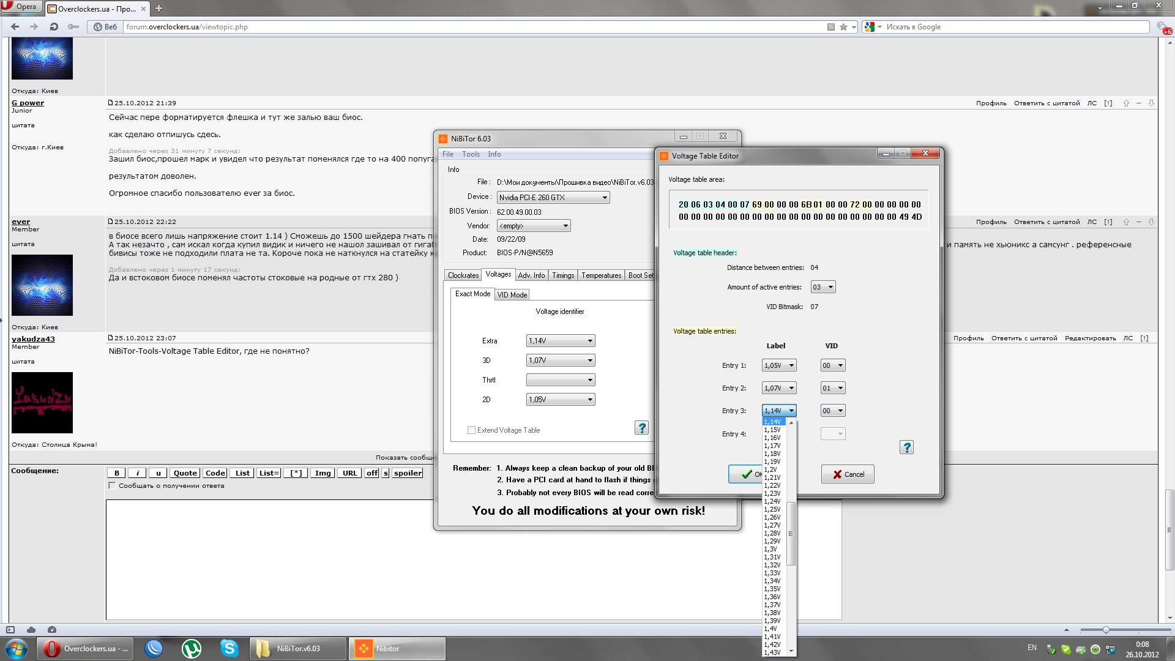The height and width of the screenshot is (661, 1175).
Task: Click Opera's forward navigation arrow
Action: pyautogui.click(x=34, y=26)
